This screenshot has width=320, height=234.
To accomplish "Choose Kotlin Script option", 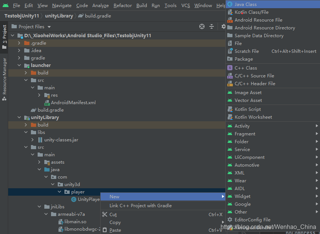I will [273, 109].
